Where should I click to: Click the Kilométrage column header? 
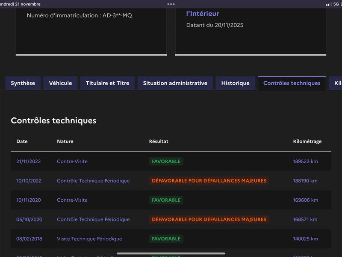coord(307,141)
